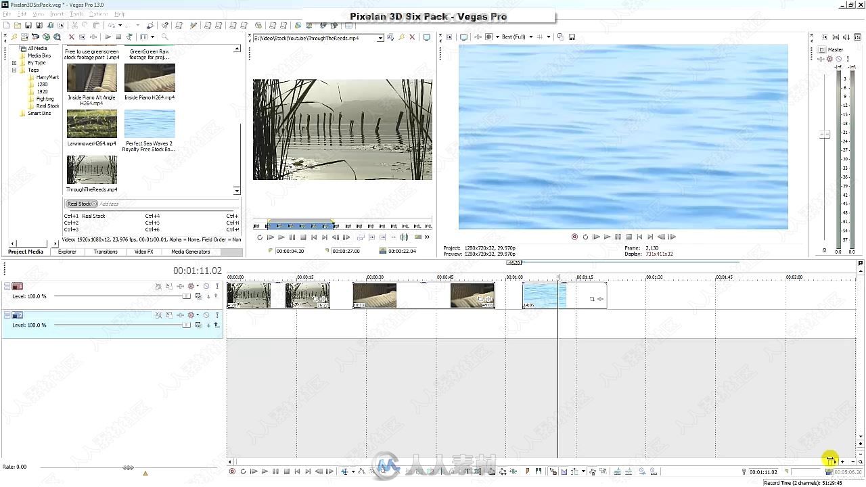The image size is (866, 487).
Task: Select the Perfect Sea Waves 2 thumbnail
Action: [x=150, y=124]
